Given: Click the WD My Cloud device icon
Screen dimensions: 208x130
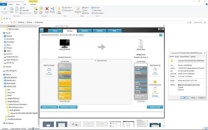Looking at the screenshot, I should (140, 44).
